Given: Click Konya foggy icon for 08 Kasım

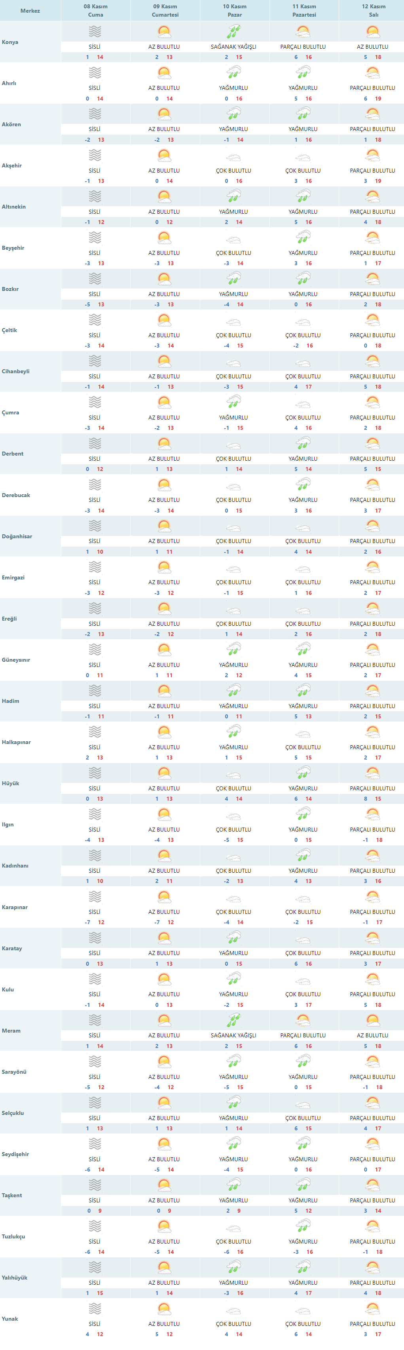Looking at the screenshot, I should pyautogui.click(x=95, y=31).
